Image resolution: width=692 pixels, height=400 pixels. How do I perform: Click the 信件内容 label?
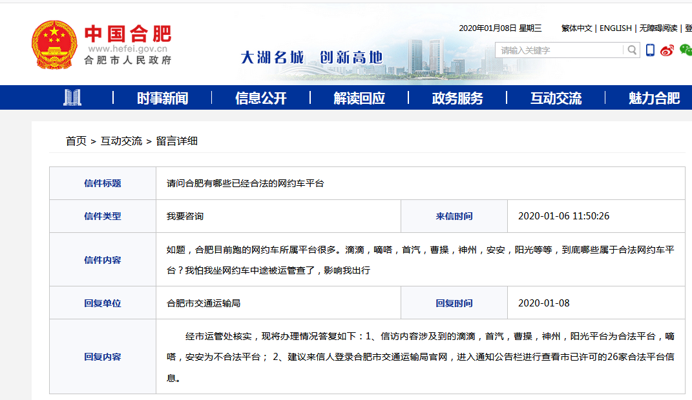pos(102,260)
